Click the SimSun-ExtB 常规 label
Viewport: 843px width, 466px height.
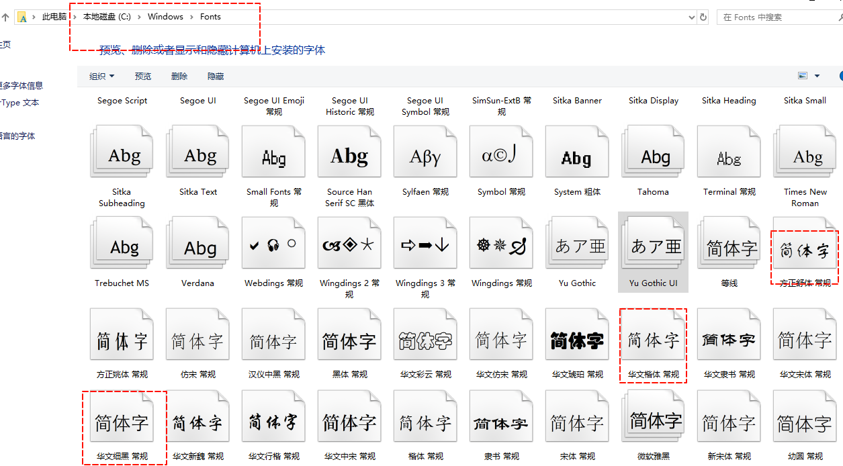[502, 106]
